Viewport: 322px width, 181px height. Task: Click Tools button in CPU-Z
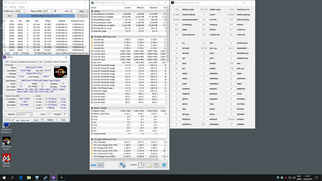pyautogui.click(x=36, y=120)
